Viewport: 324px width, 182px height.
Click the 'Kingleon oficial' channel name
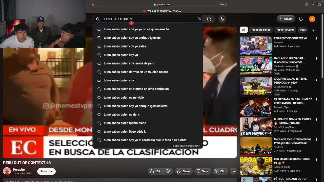[x=282, y=167]
